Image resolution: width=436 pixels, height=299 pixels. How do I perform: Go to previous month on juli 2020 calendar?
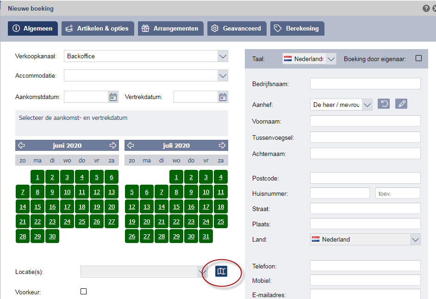(x=131, y=145)
